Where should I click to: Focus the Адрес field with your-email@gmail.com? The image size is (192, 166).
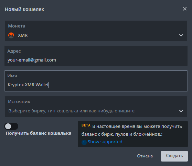(x=96, y=56)
